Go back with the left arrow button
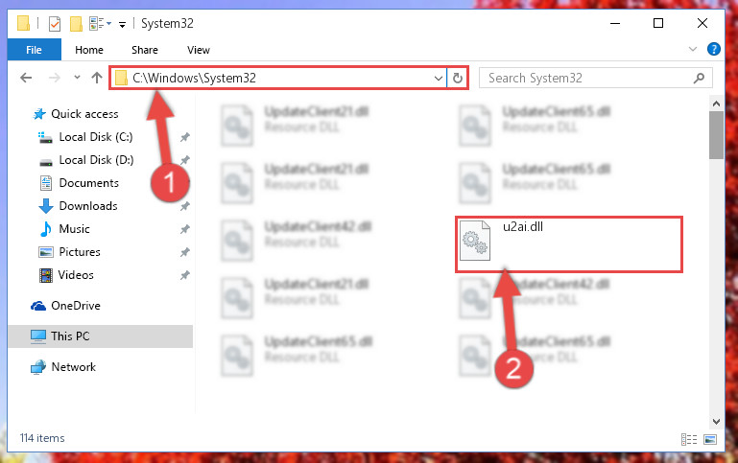This screenshot has width=738, height=463. [26, 78]
